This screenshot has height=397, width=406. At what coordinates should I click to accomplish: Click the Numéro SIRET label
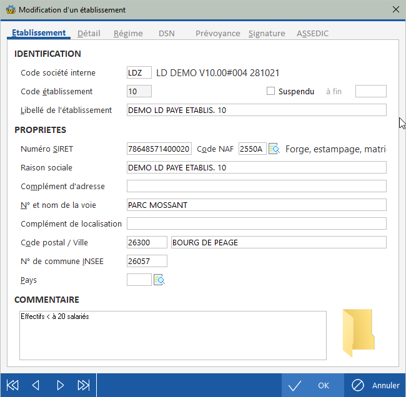point(47,149)
